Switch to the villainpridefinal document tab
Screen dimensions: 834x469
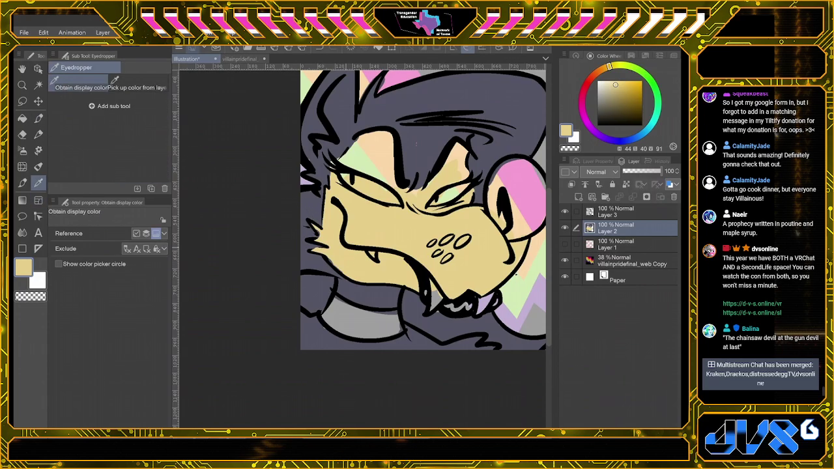(239, 59)
